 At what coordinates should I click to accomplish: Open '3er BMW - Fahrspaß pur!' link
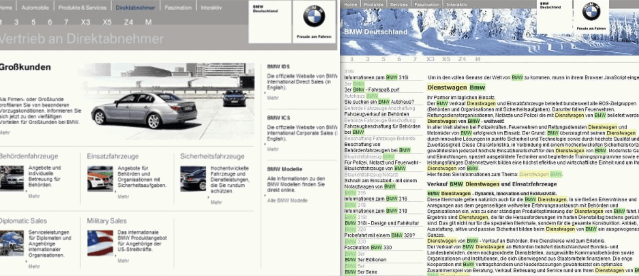[x=372, y=90]
